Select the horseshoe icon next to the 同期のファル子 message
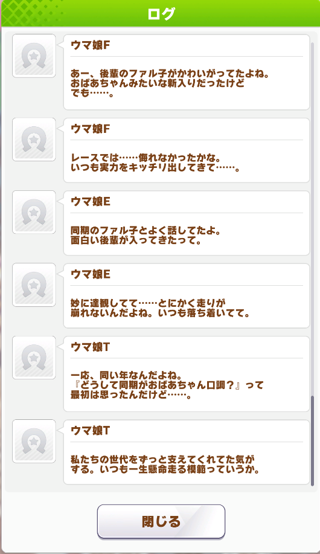 pos(34,212)
